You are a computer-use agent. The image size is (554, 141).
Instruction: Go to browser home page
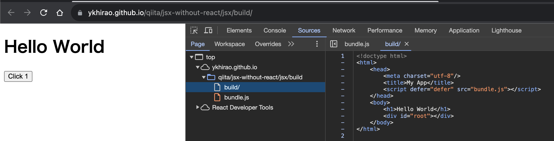pyautogui.click(x=60, y=13)
